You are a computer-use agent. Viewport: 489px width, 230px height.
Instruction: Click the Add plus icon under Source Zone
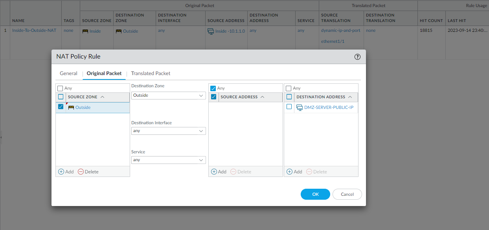point(61,172)
